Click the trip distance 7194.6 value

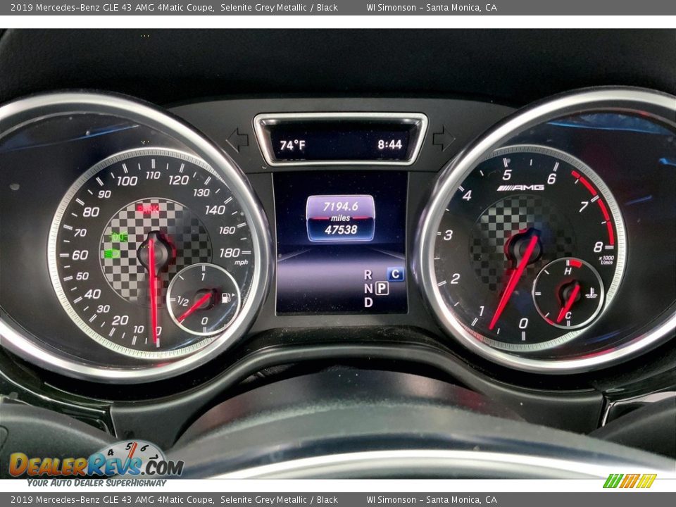tap(341, 206)
